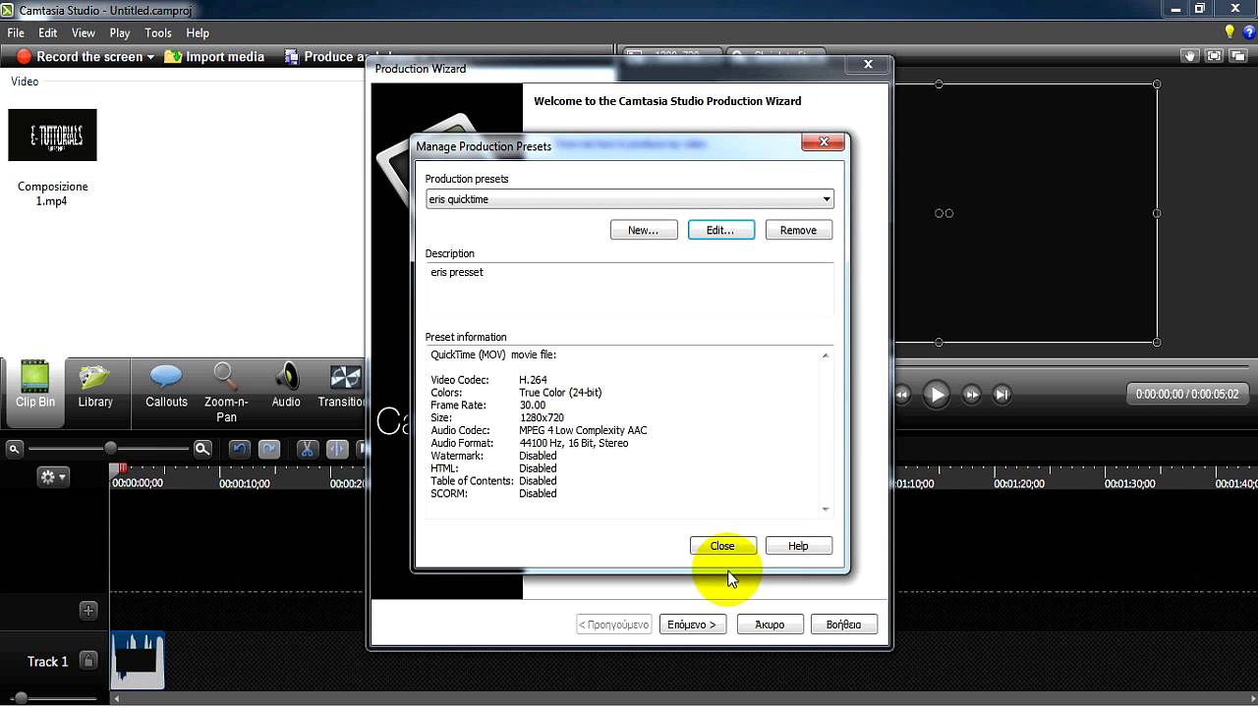The image size is (1258, 707).
Task: Open the View menu
Action: pyautogui.click(x=84, y=32)
